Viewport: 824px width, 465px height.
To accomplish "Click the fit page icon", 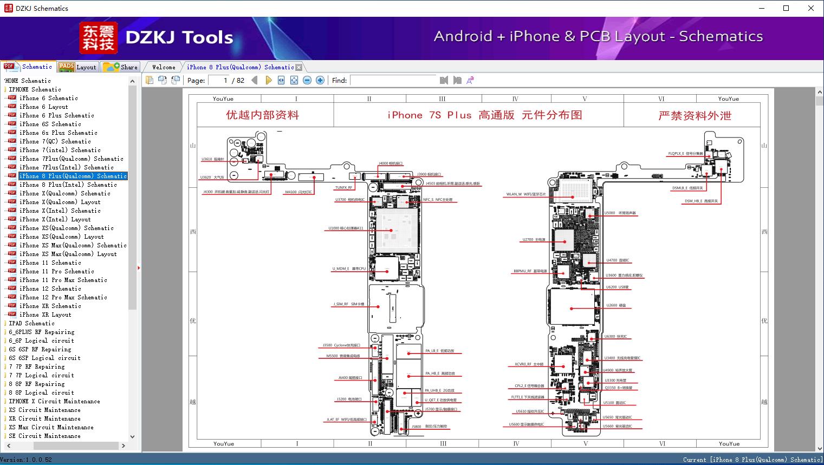I will pos(294,80).
